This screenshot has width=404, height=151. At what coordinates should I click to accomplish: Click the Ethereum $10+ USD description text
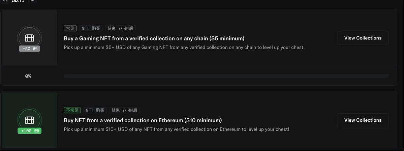pos(177,129)
